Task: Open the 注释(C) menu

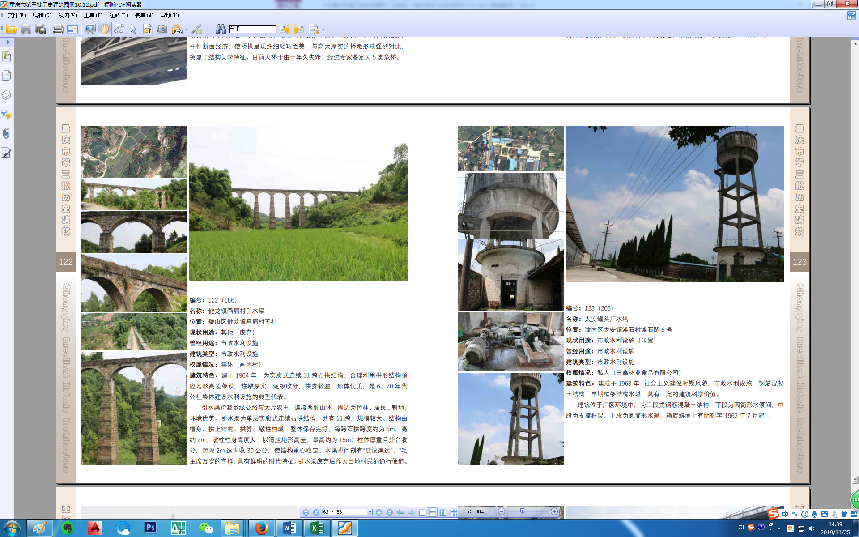Action: pos(119,15)
